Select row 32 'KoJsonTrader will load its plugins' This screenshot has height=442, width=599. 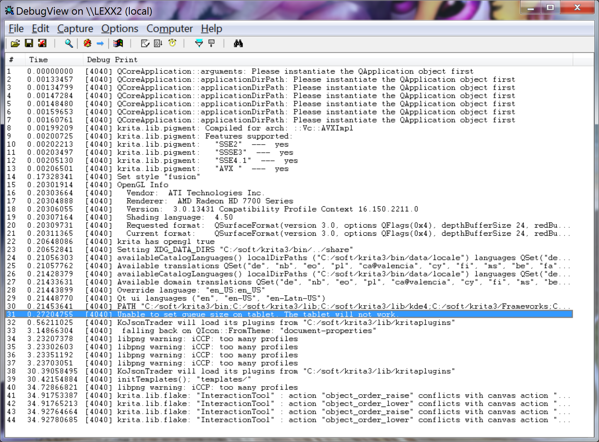click(x=289, y=322)
